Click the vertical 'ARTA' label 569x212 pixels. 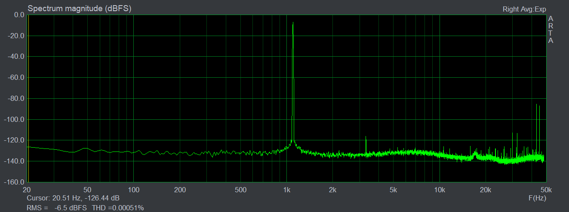click(x=551, y=30)
